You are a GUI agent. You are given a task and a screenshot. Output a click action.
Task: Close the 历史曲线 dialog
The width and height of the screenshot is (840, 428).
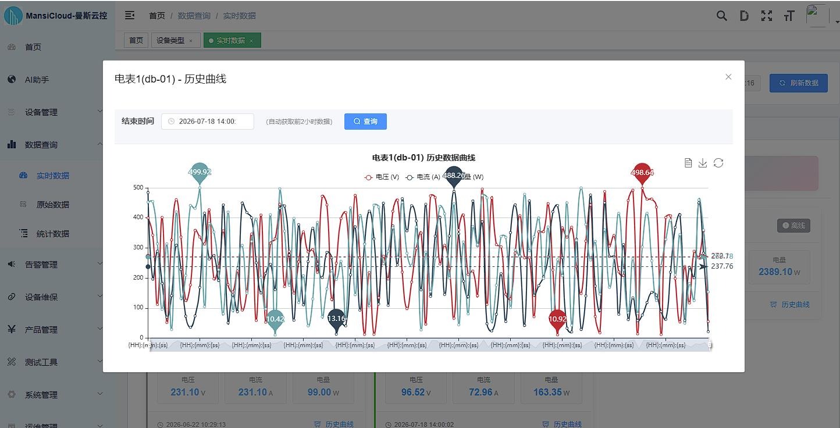(x=728, y=77)
